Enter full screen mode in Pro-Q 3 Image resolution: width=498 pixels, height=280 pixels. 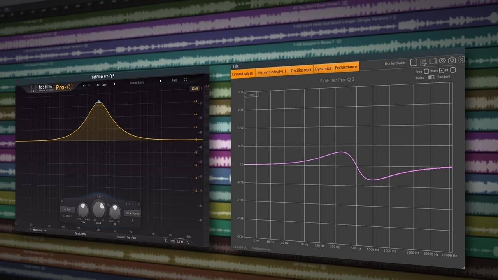pyautogui.click(x=185, y=80)
